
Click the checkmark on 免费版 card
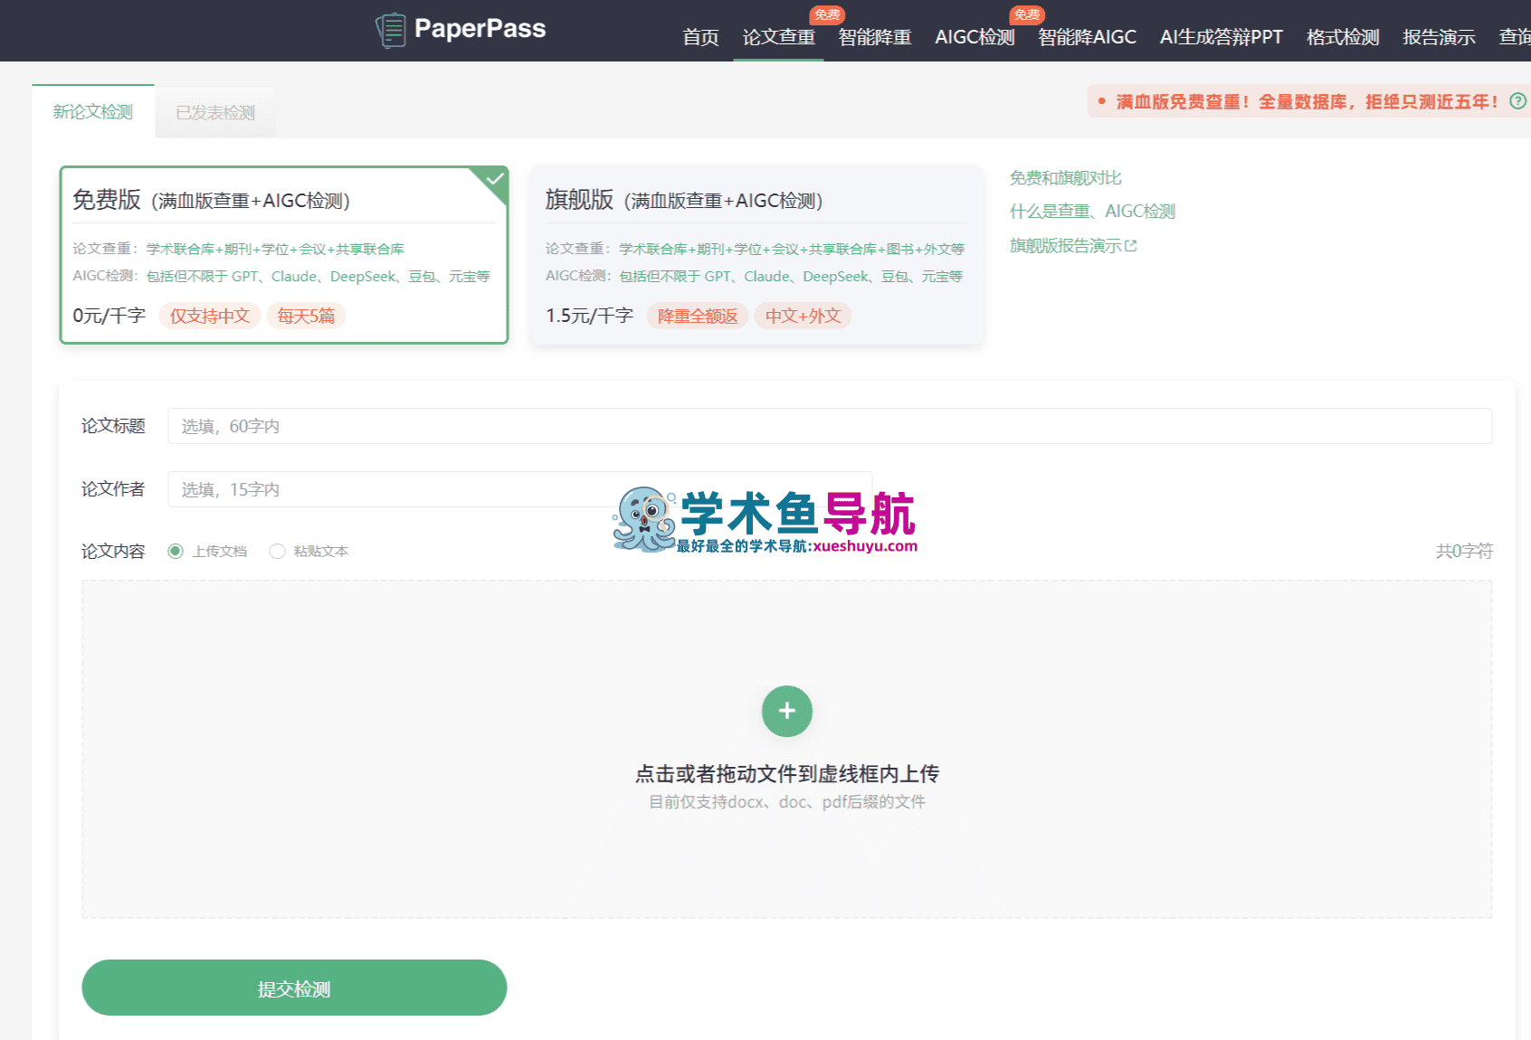[494, 178]
